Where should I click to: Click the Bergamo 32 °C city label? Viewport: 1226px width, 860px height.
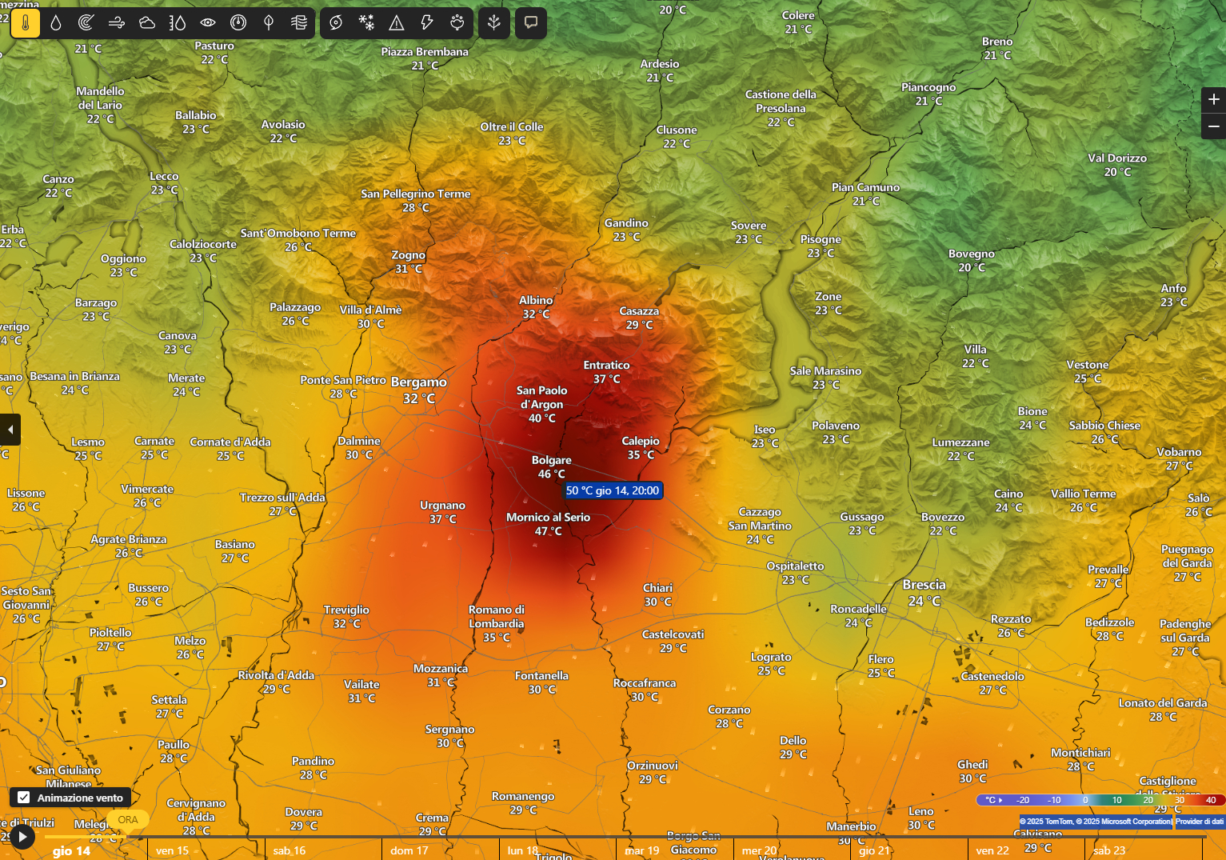[419, 390]
